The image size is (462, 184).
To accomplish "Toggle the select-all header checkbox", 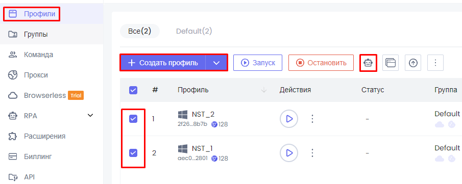I will 133,90.
